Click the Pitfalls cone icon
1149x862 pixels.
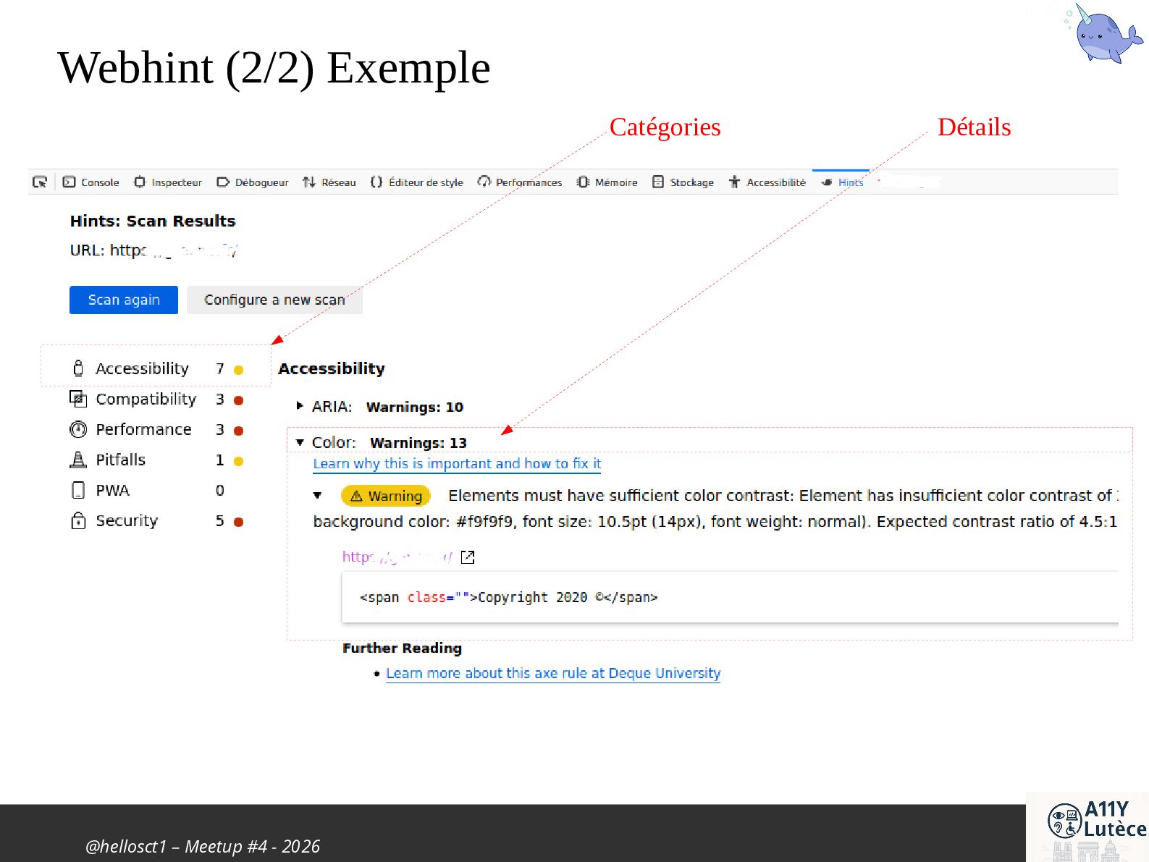click(78, 460)
